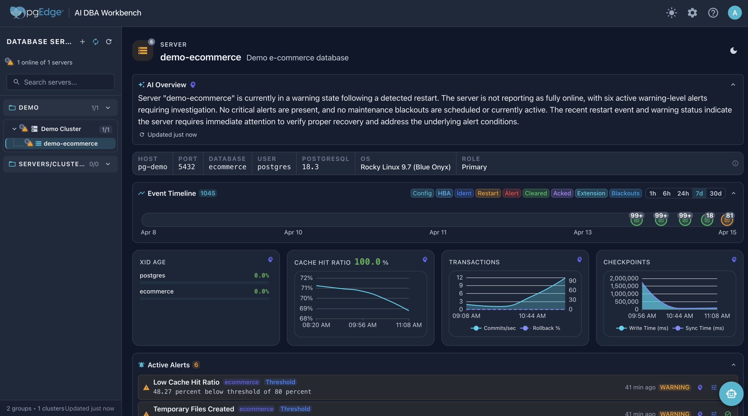The image size is (748, 416).
Task: Collapse the DEMO group
Action: pyautogui.click(x=108, y=108)
